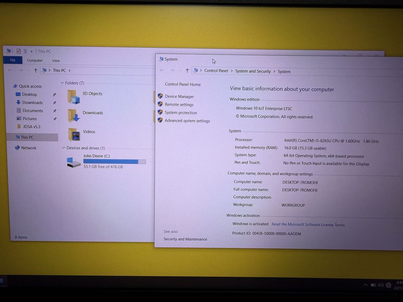Select Network in the navigation pane
Viewport: 403px width, 302px height.
click(x=29, y=148)
